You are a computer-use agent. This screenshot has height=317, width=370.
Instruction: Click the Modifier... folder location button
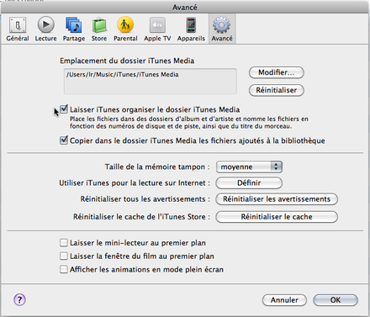tap(276, 72)
